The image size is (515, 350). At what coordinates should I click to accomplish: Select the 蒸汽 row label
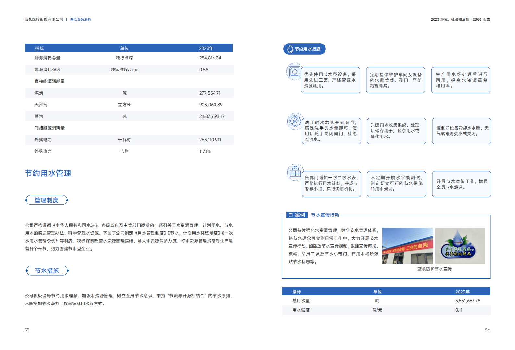39,116
